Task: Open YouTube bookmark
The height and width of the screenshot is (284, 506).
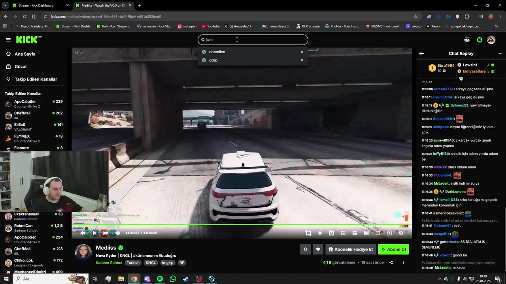Action: pos(210,26)
